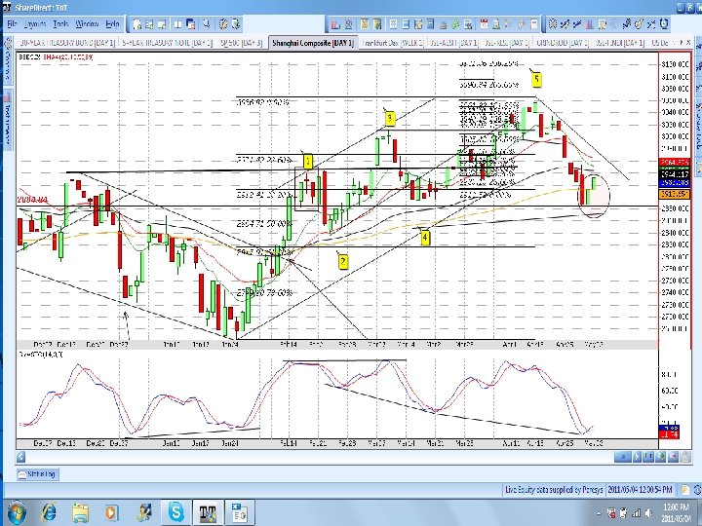Image resolution: width=702 pixels, height=526 pixels.
Task: Open Windows Explorer folder on the taskbar
Action: pos(81,511)
